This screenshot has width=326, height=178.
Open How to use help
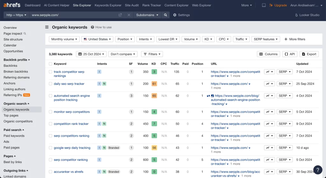101,27
